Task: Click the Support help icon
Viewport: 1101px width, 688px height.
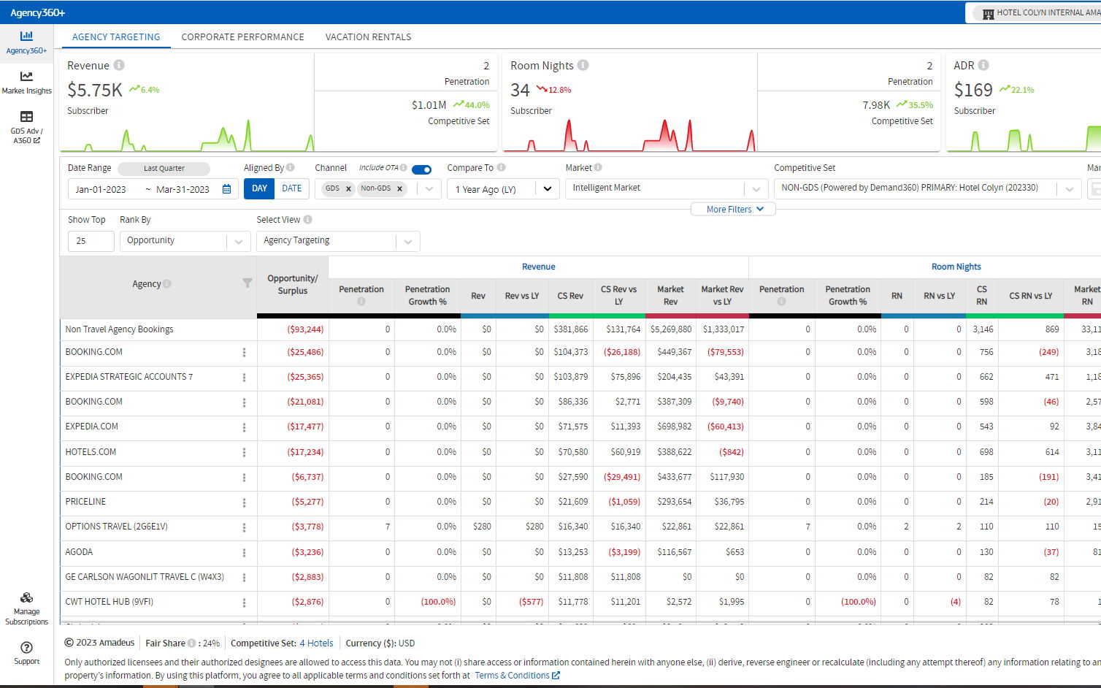Action: (x=26, y=648)
